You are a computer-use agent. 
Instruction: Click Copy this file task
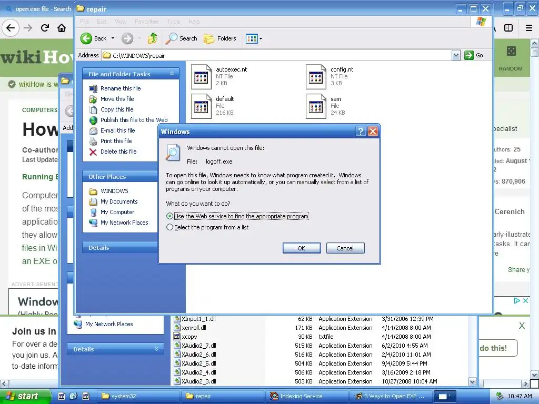[x=117, y=109]
